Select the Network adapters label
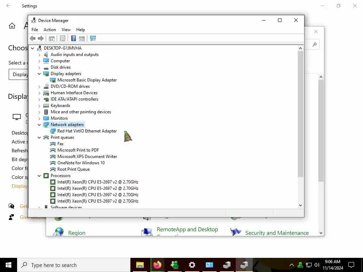Image resolution: width=363 pixels, height=272 pixels. point(67,125)
